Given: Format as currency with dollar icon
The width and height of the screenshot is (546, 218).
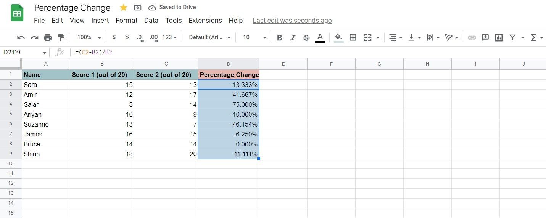Looking at the screenshot, I should tap(114, 37).
